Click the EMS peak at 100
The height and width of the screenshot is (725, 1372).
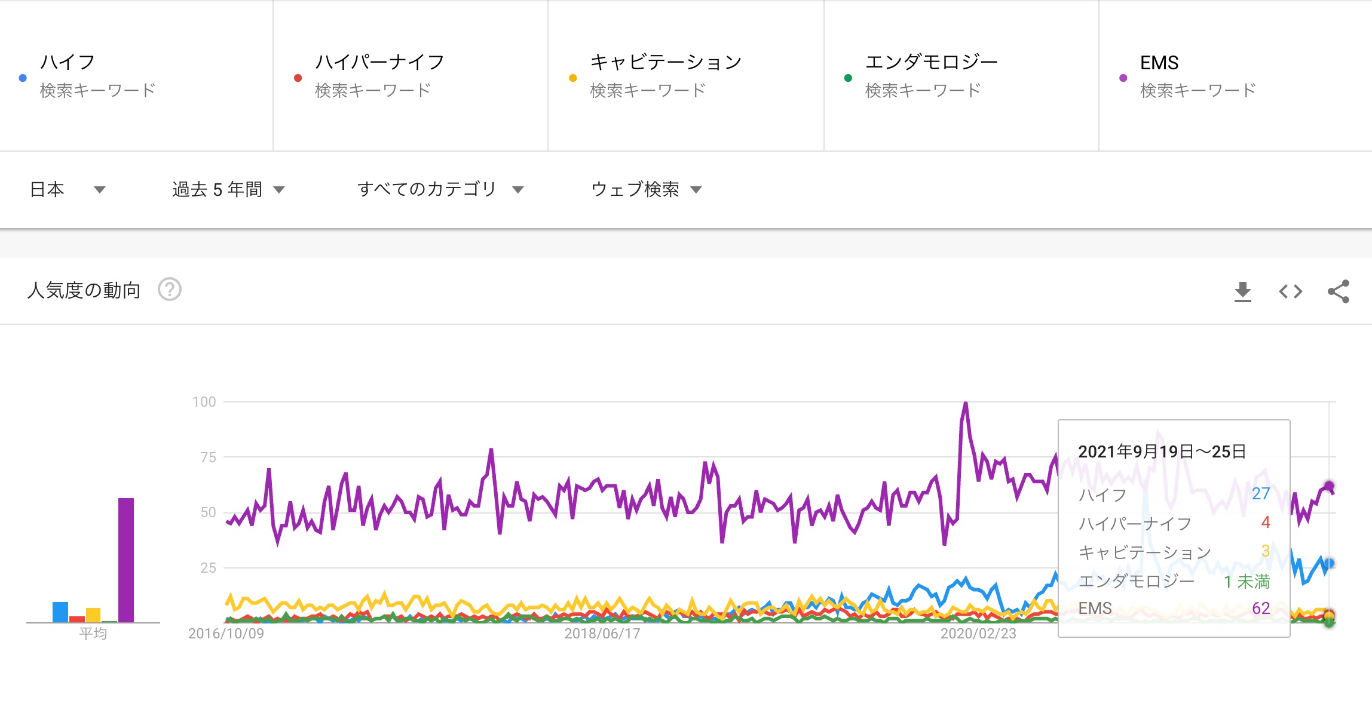click(966, 404)
